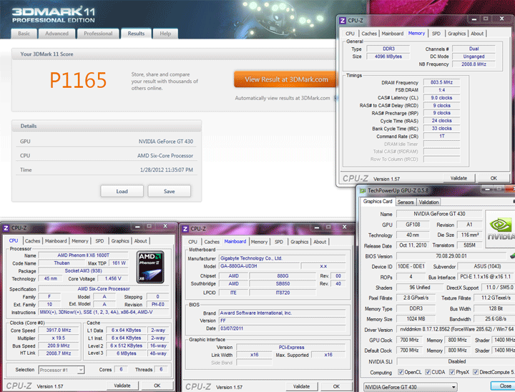Click the Z icon in the Mainboard CPU-Z title bar

185,229
